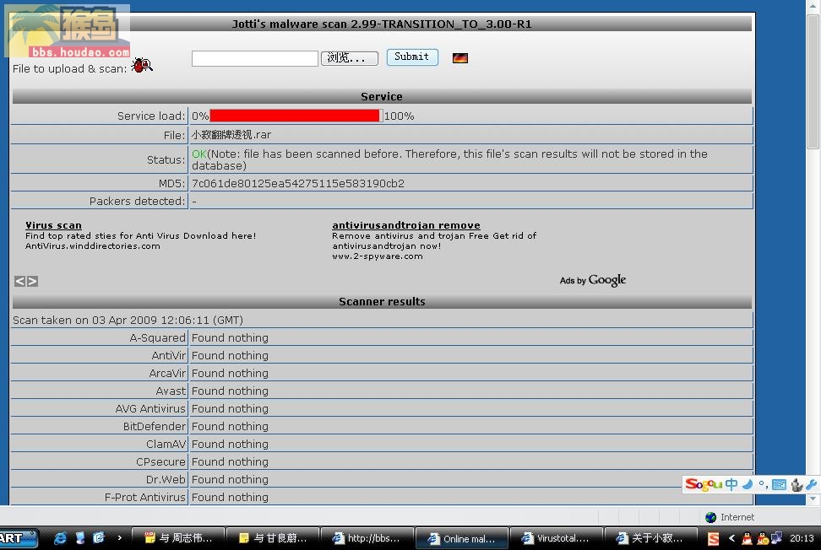Open Sogou user account icon
821x550 pixels.
pos(797,485)
